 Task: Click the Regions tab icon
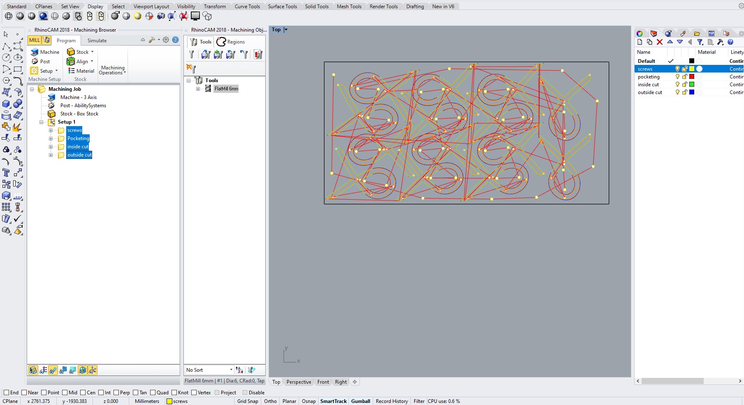[x=221, y=41]
